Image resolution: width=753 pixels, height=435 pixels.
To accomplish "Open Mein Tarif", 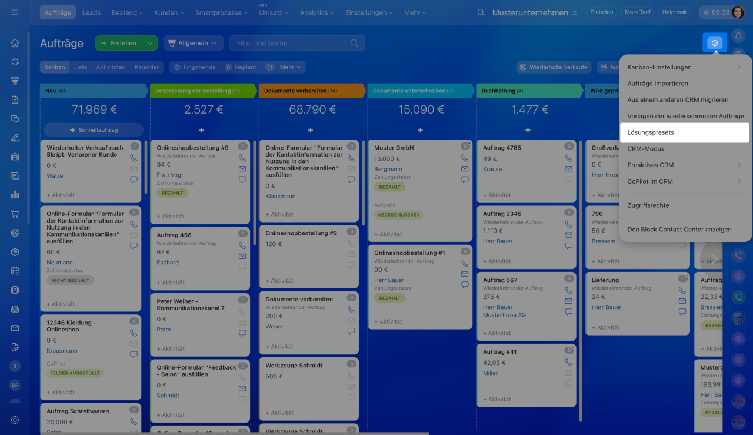I will pos(638,12).
